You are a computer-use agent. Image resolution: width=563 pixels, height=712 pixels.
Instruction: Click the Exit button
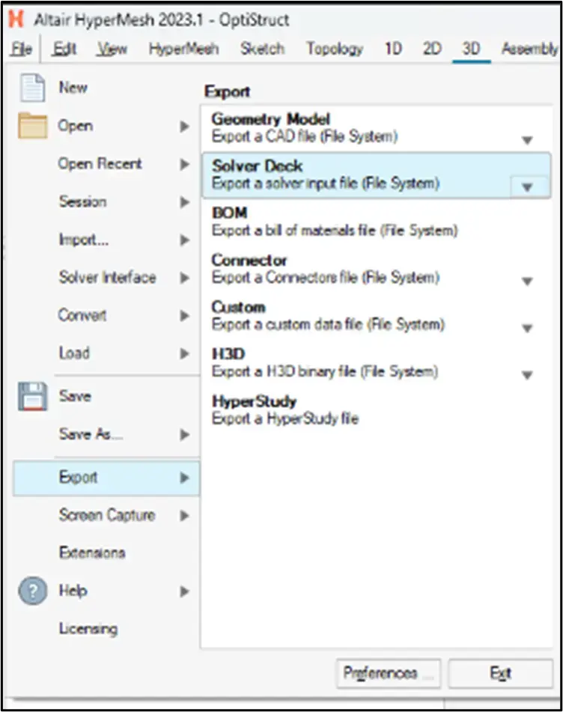pos(501,673)
